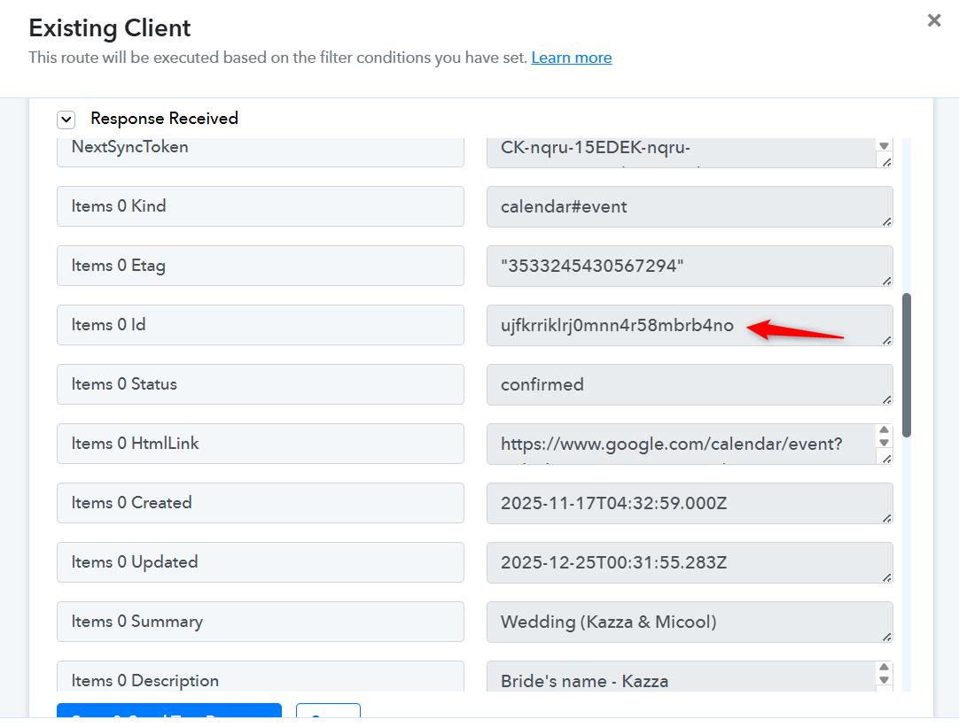Collapse the Response Received section
959x727 pixels.
pos(66,119)
